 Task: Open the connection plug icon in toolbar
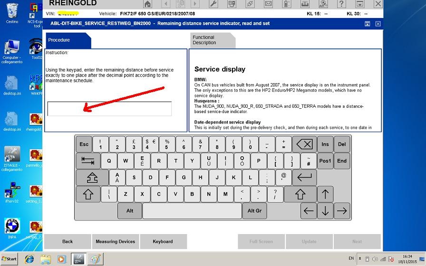point(250,4)
